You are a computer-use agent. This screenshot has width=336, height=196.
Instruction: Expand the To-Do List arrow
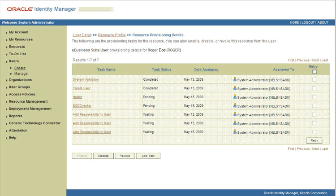tap(6, 54)
